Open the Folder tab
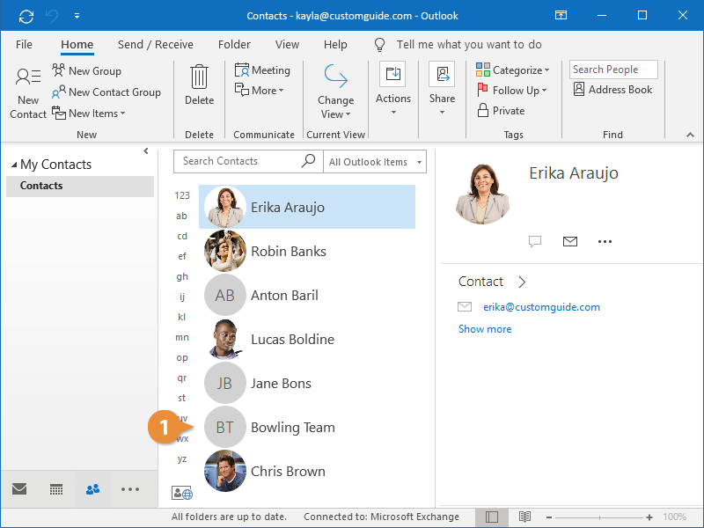The height and width of the screenshot is (528, 704). pyautogui.click(x=234, y=45)
